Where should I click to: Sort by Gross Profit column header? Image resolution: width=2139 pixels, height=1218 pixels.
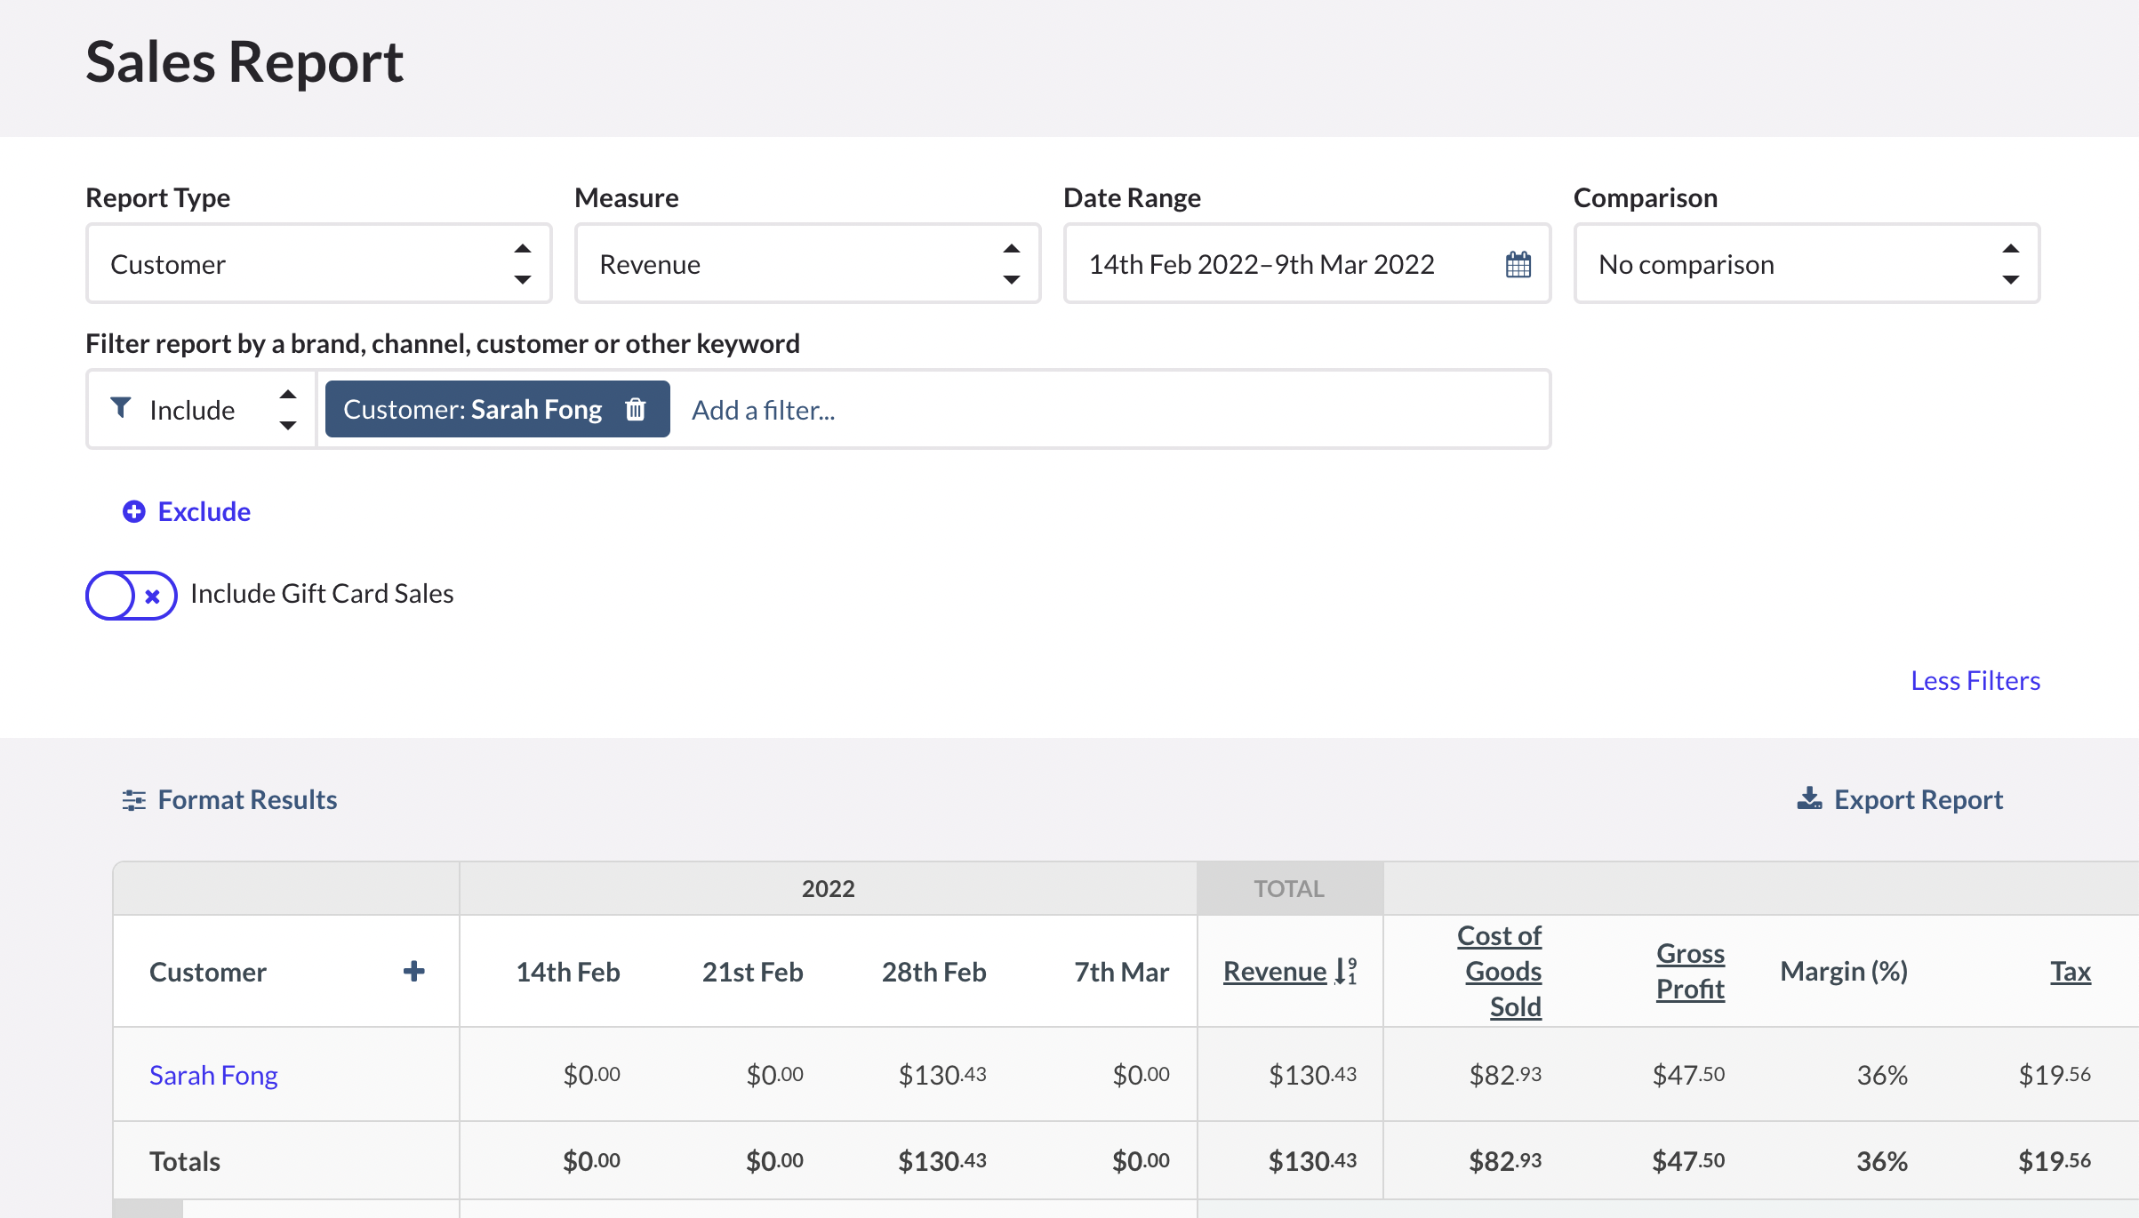[x=1690, y=972]
